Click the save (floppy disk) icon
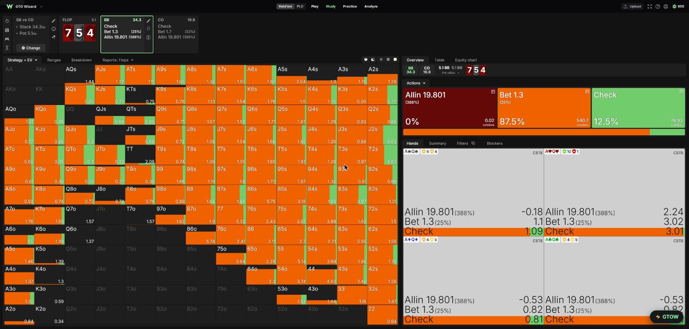Image resolution: width=689 pixels, height=329 pixels. [7, 30]
